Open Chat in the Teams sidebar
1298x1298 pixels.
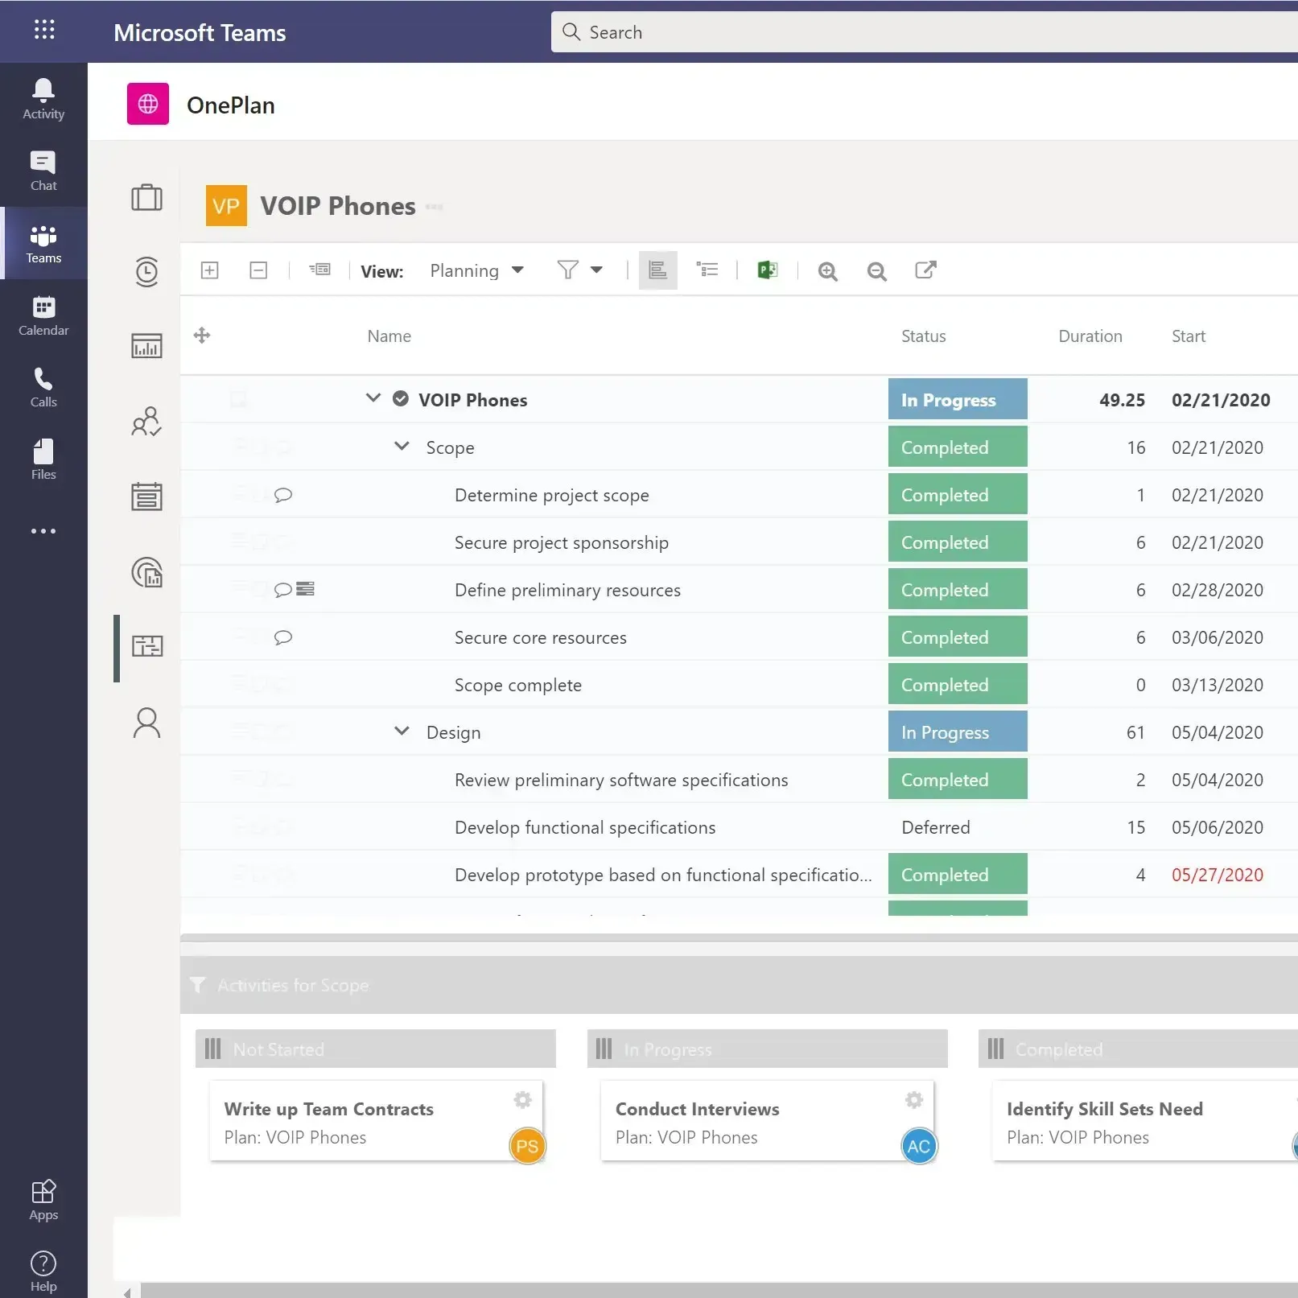(x=43, y=171)
